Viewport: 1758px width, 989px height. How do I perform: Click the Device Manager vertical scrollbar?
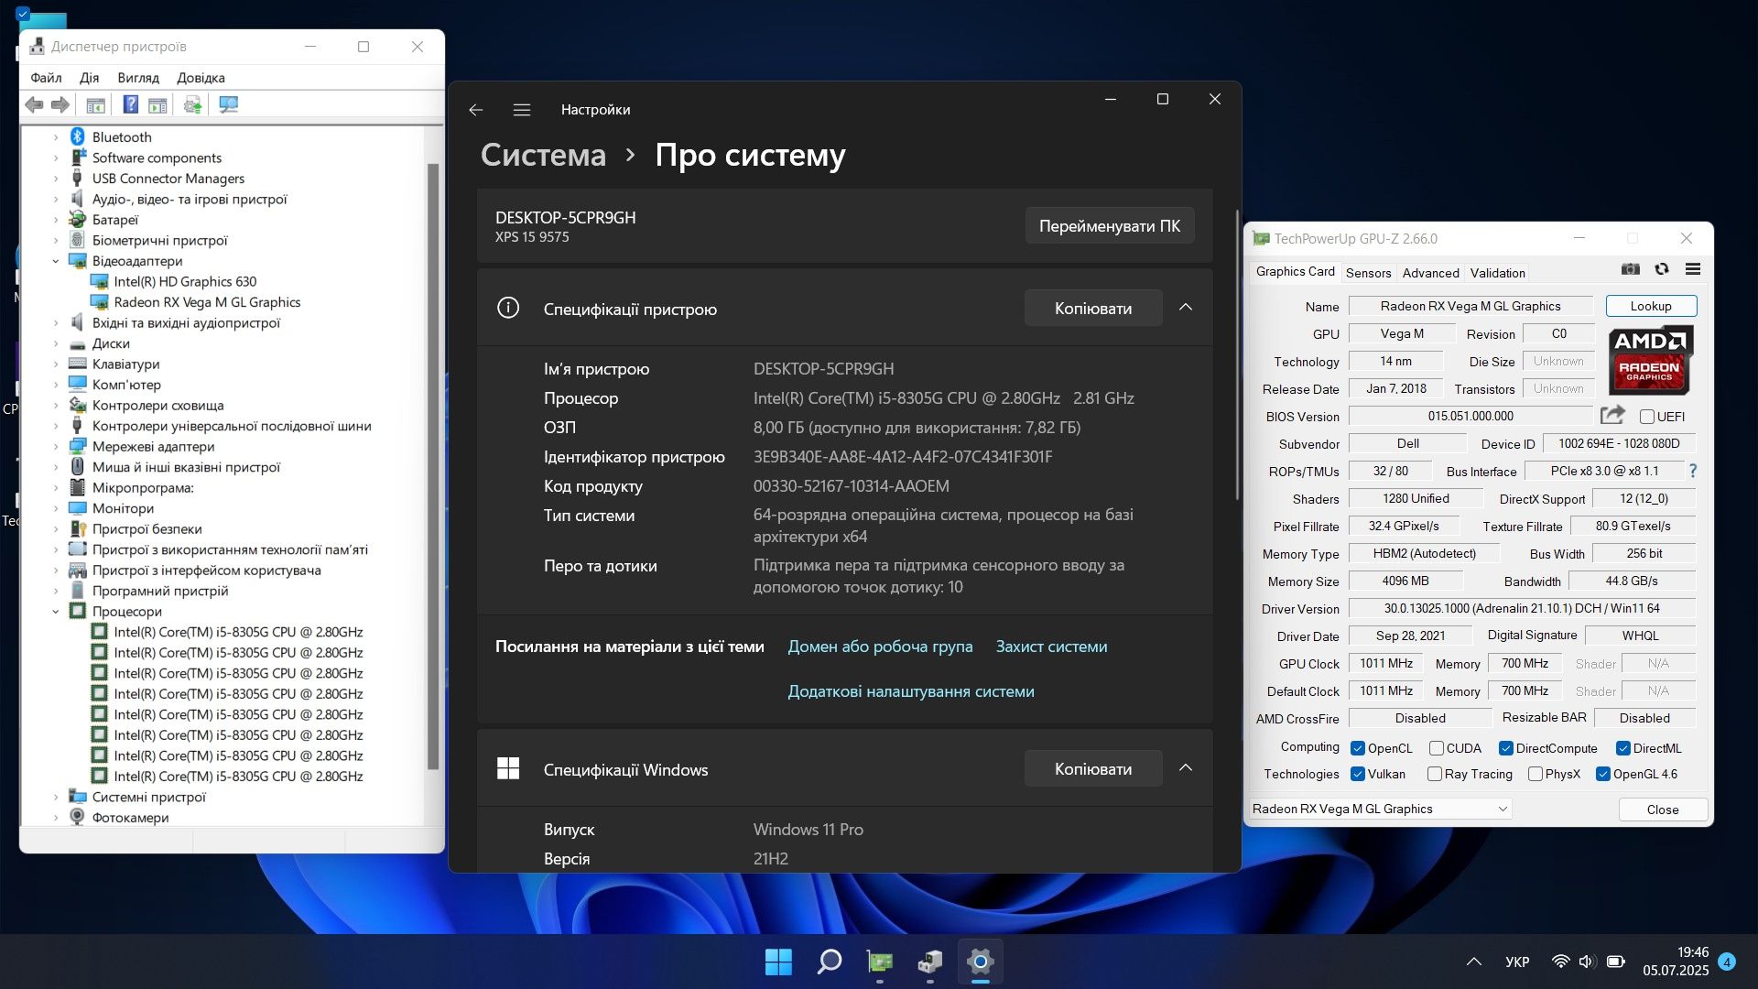coord(433,466)
